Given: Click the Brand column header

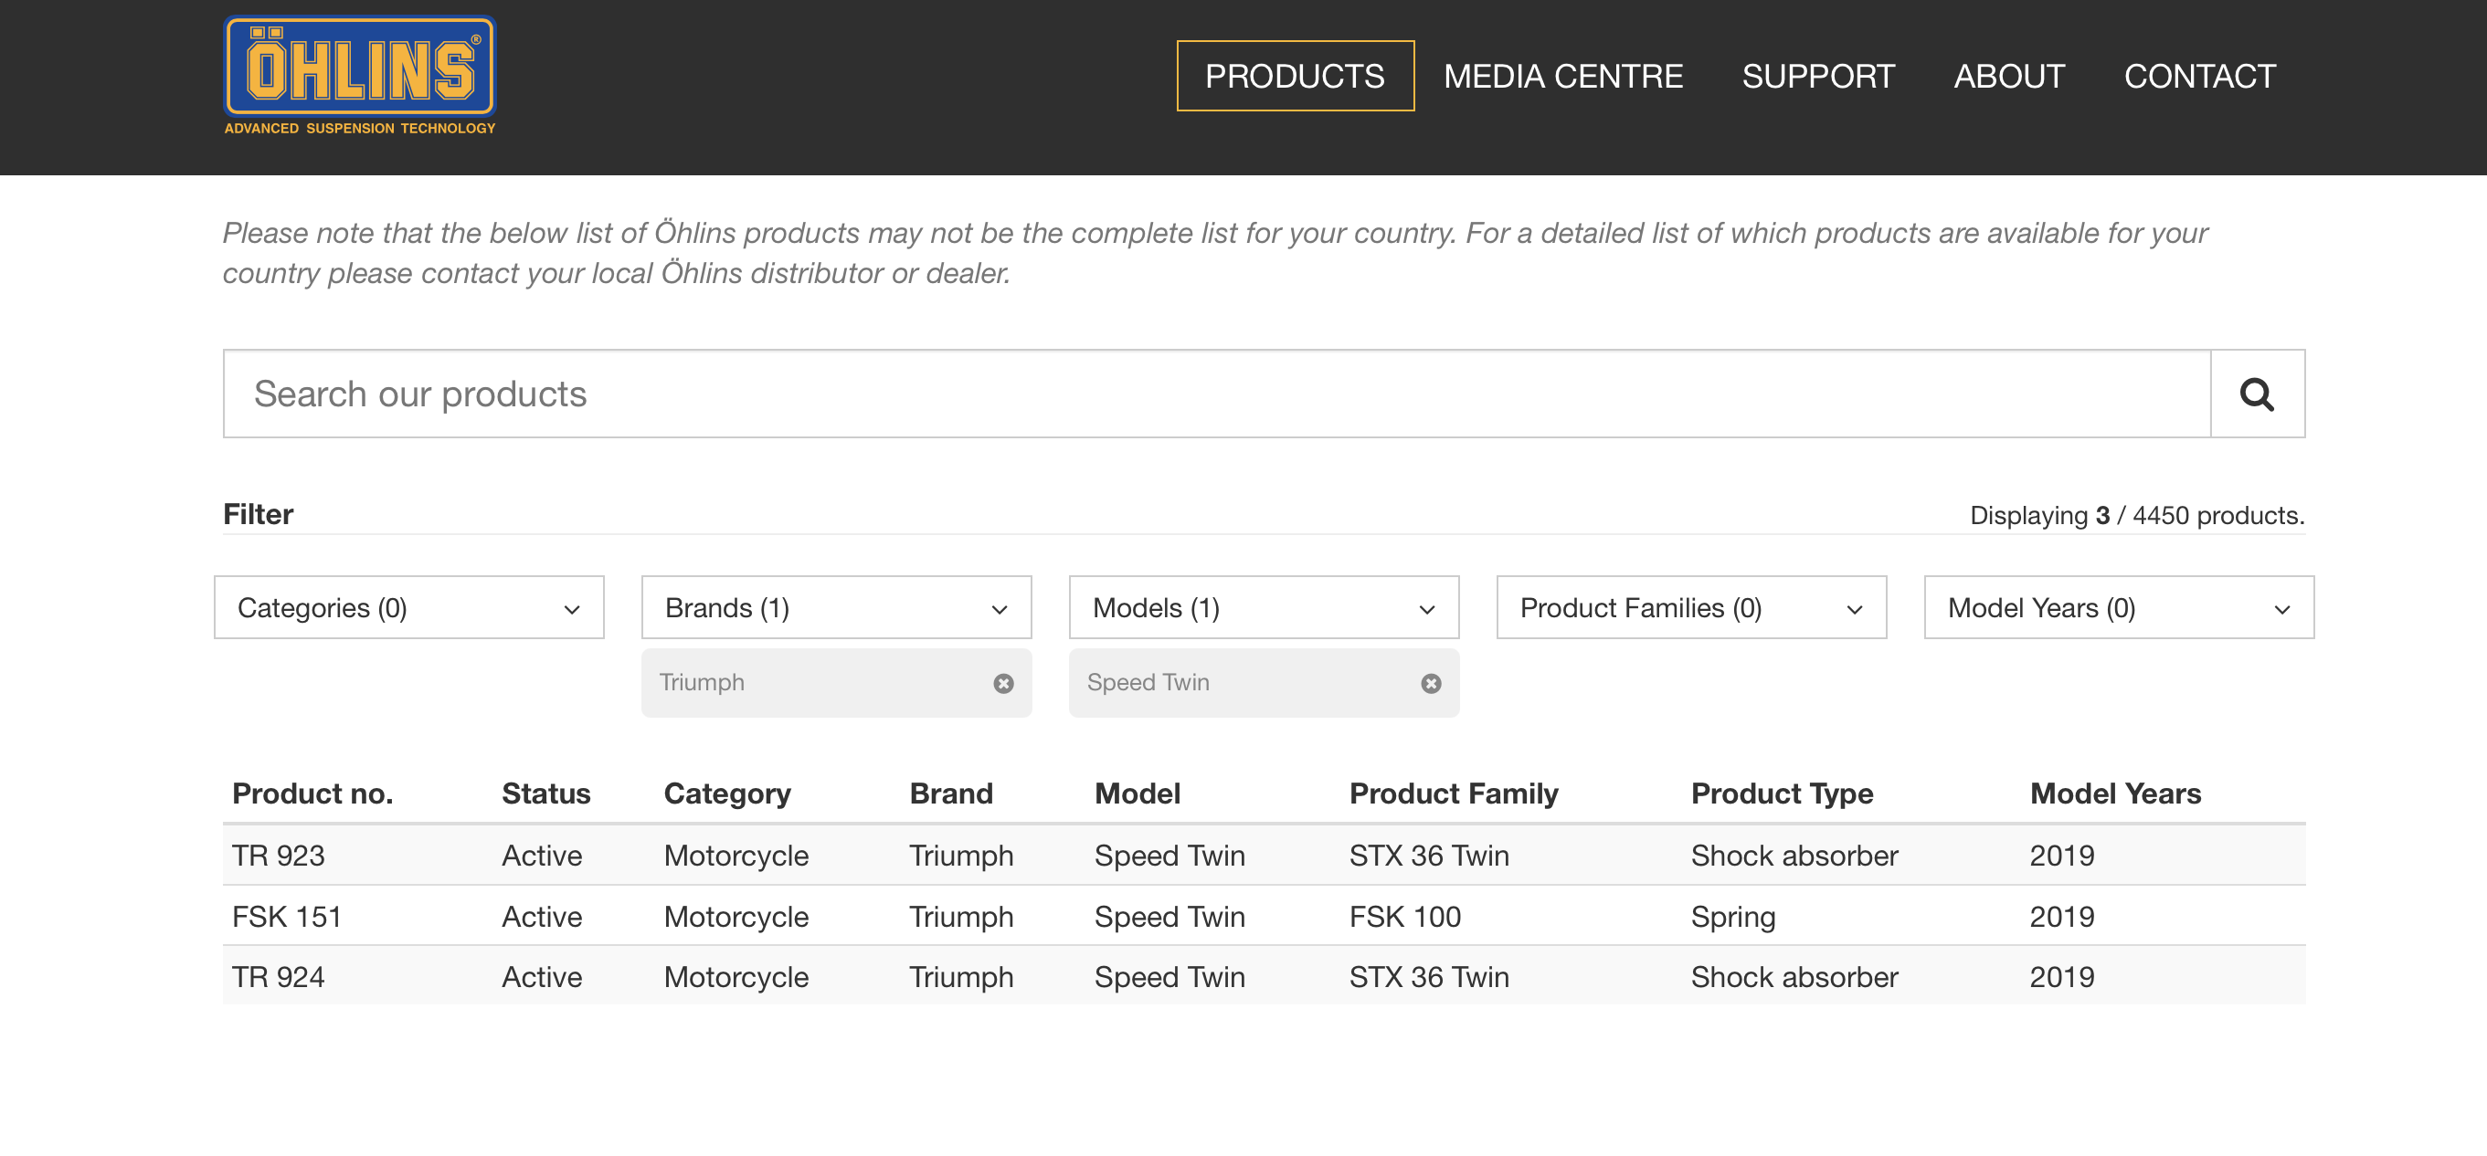Looking at the screenshot, I should 951,793.
